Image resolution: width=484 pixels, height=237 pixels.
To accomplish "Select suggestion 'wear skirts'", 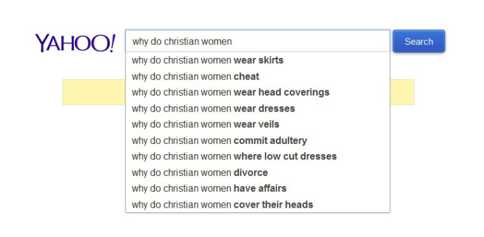I will 258,61.
